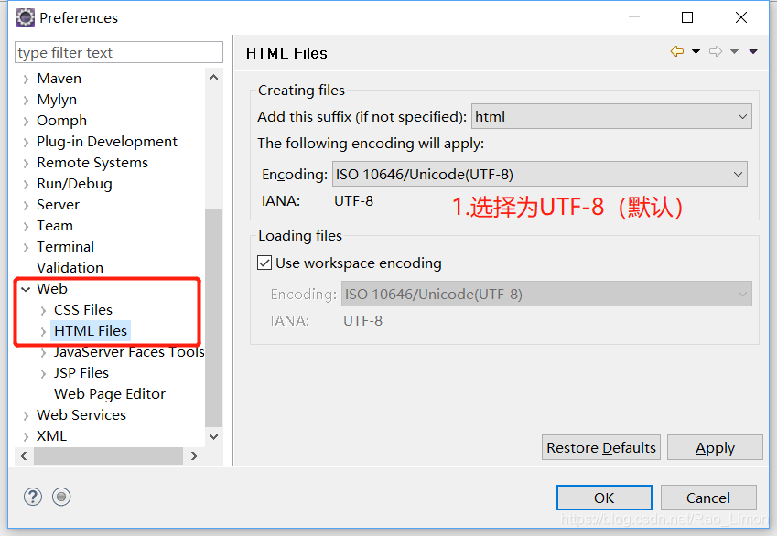777x536 pixels.
Task: Click tree horizontal scrollbar left arrow
Action: click(24, 456)
